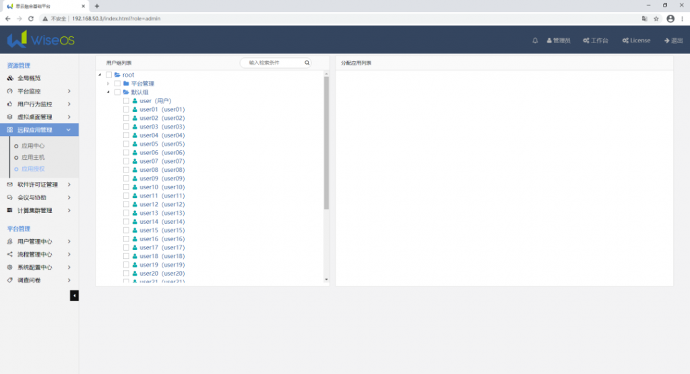
Task: Collapse the 默认组 tree group
Action: (x=108, y=92)
